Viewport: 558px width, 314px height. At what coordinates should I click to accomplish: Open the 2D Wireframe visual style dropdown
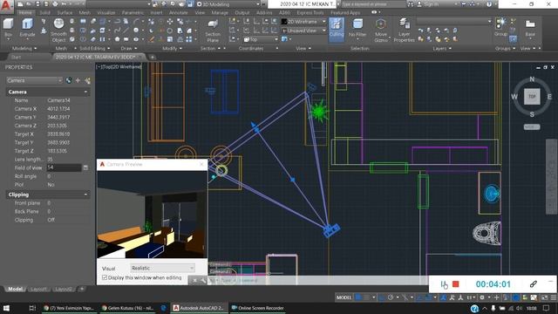303,22
